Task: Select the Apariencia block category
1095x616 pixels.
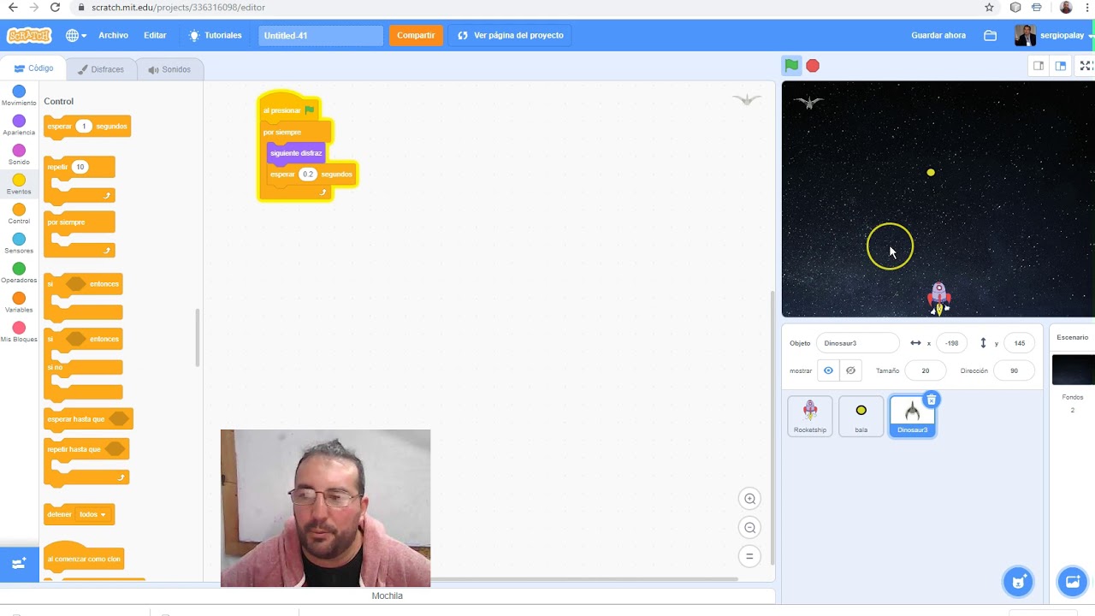Action: coord(19,125)
